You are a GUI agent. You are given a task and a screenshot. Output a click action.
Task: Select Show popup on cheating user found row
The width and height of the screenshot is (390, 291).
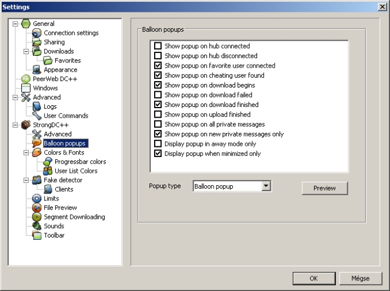point(214,75)
